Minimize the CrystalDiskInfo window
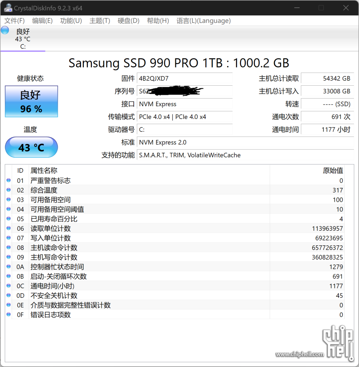 (x=297, y=8)
